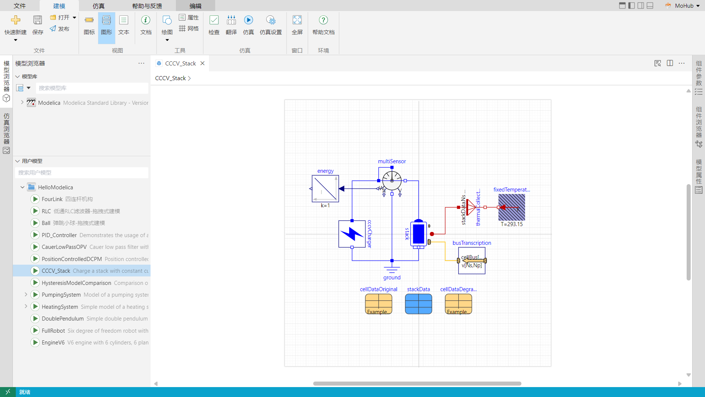Expand the PumpingSystem tree node
Screen dimensions: 705x397
pyautogui.click(x=26, y=294)
